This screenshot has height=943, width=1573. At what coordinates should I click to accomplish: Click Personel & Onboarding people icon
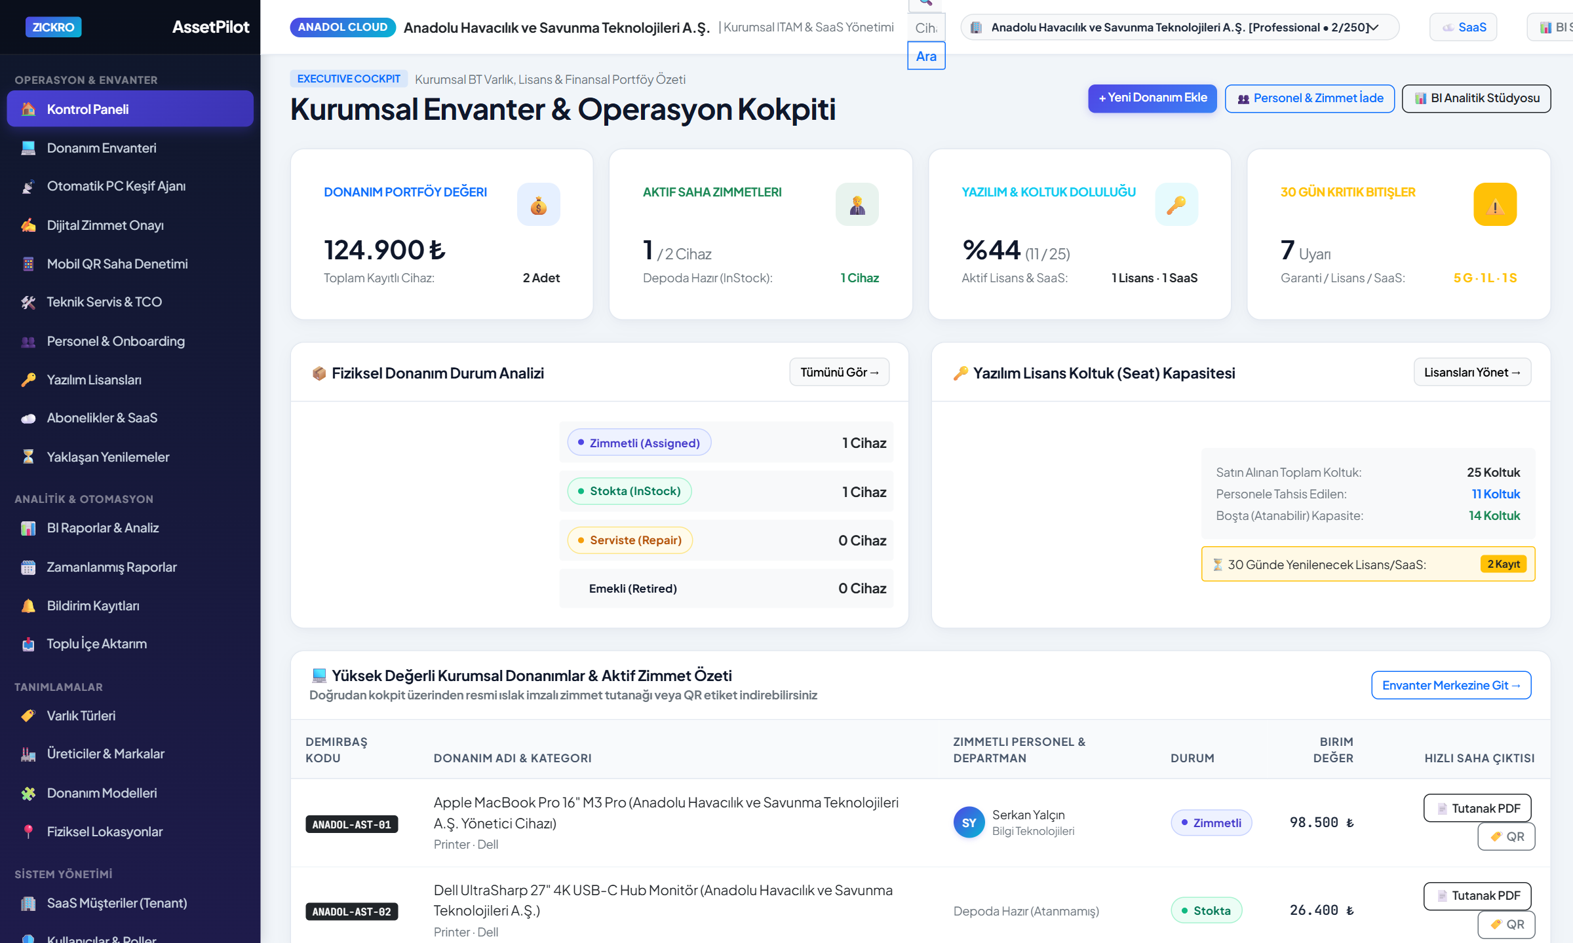click(x=28, y=341)
